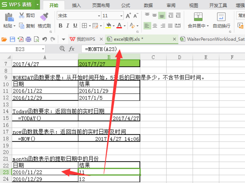Viewport: 245px width, 183px height.
Task: Apply red font color A
Action: [119, 25]
